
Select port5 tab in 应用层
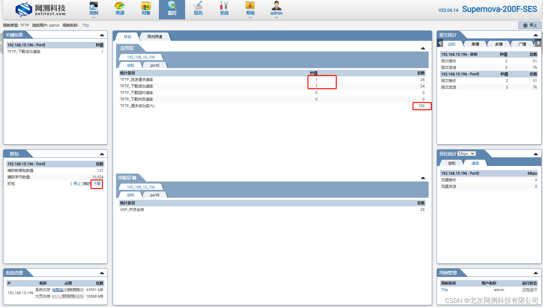pos(155,65)
